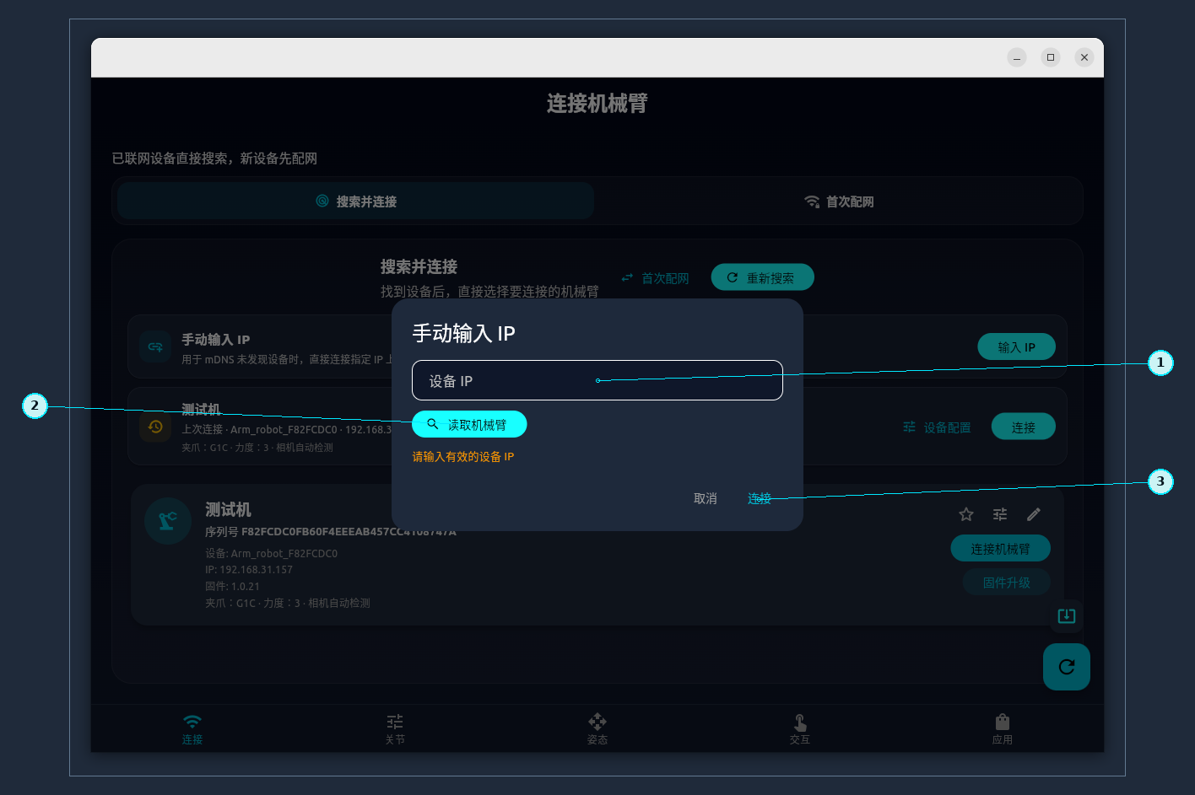
Task: Click the download-box icon above the refresh button
Action: [x=1067, y=615]
